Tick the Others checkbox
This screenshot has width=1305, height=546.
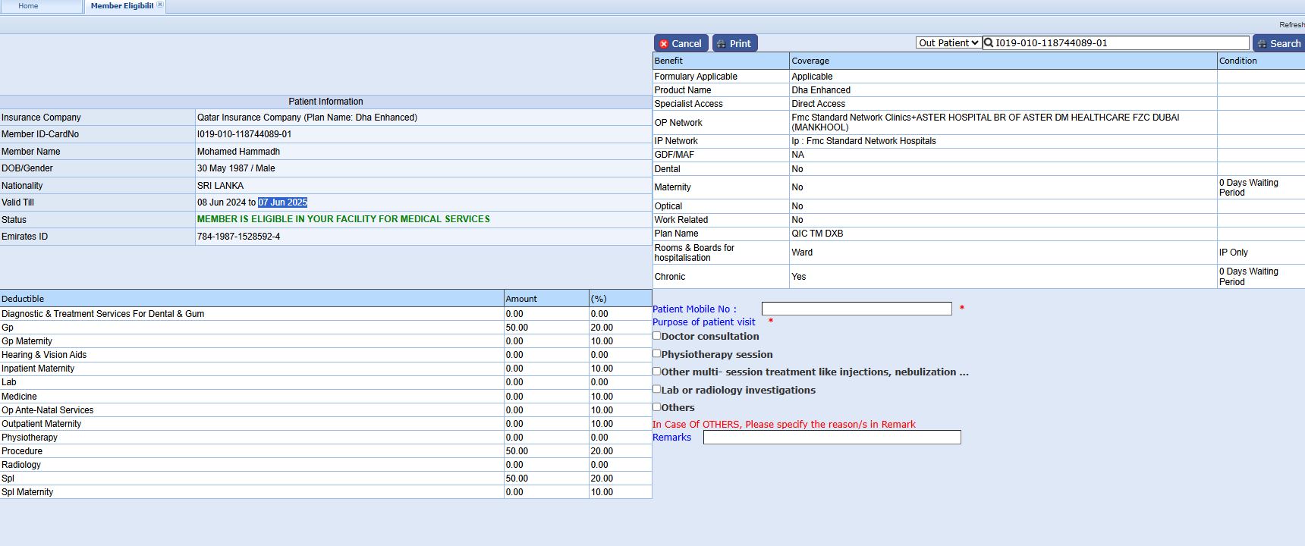(657, 407)
